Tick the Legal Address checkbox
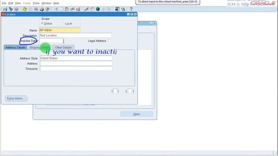The height and width of the screenshot is (156, 278). 109,40
